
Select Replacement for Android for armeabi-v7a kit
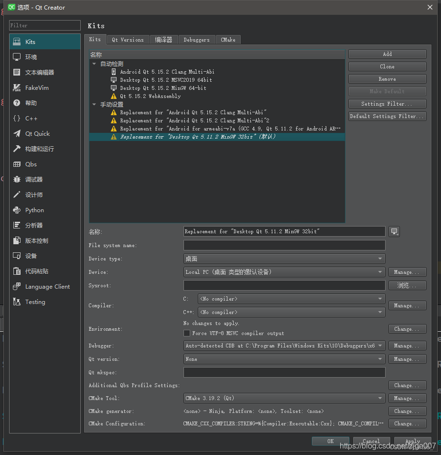click(230, 129)
